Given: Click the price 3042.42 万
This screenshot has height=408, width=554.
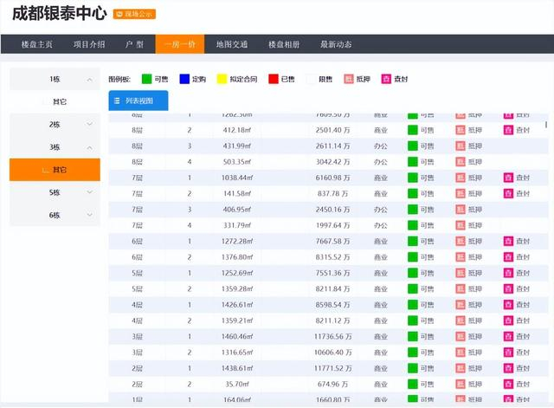Looking at the screenshot, I should 332,162.
